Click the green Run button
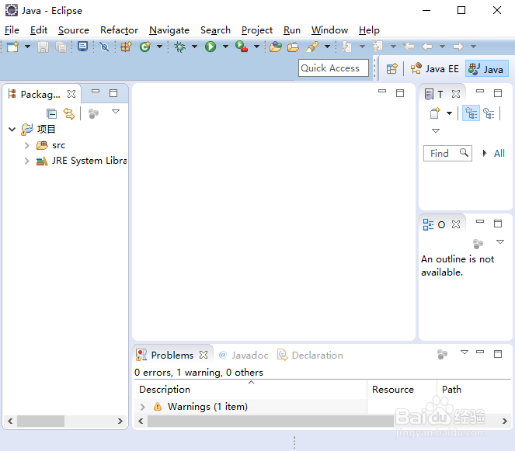Viewport: 515px width, 451px height. pyautogui.click(x=211, y=47)
